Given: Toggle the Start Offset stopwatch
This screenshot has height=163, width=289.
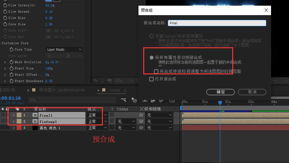Looking at the screenshot, I should (11, 75).
